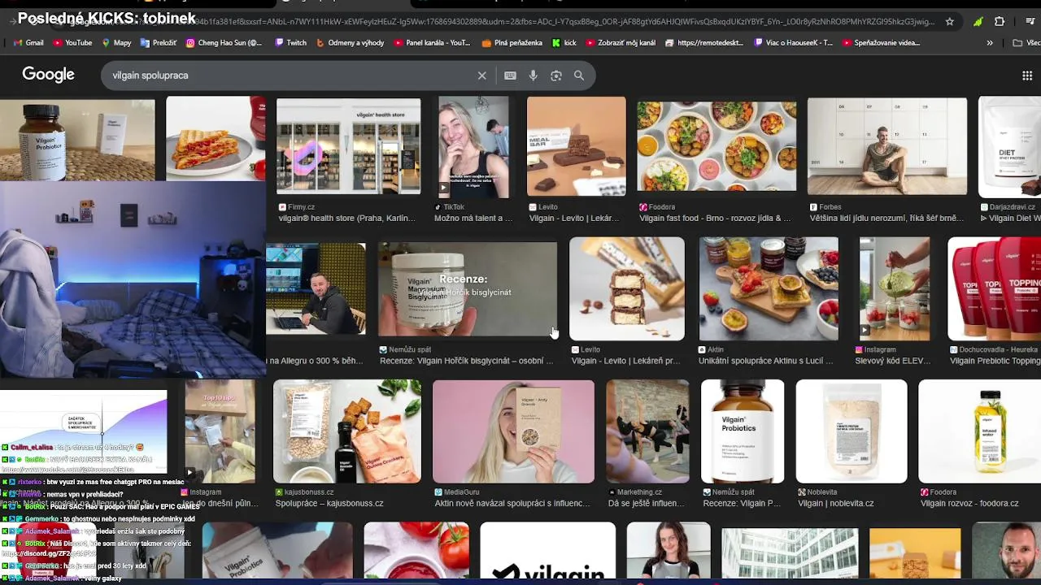Image resolution: width=1041 pixels, height=585 pixels.
Task: Open the sandwich on plate image
Action: 216,138
